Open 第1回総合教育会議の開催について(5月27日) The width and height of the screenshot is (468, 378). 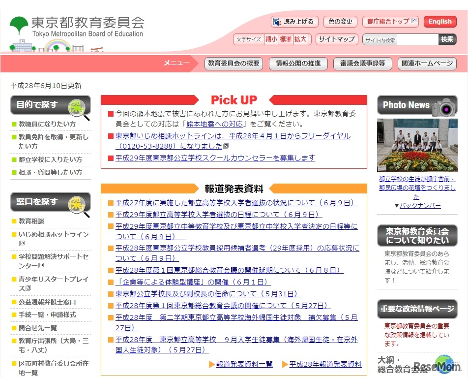[x=223, y=306]
